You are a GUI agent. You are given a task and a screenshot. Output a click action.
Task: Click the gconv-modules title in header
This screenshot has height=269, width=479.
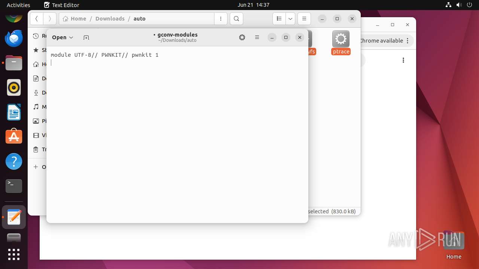[x=177, y=35]
